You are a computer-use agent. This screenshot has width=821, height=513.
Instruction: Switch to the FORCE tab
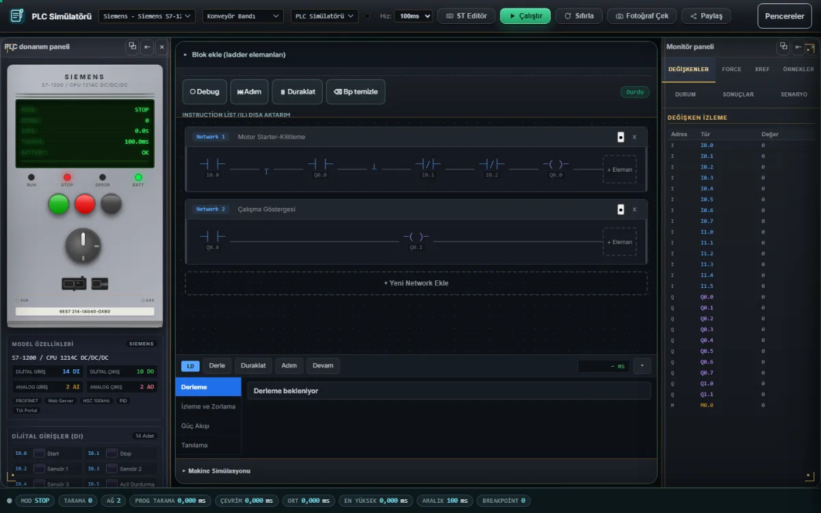[731, 69]
